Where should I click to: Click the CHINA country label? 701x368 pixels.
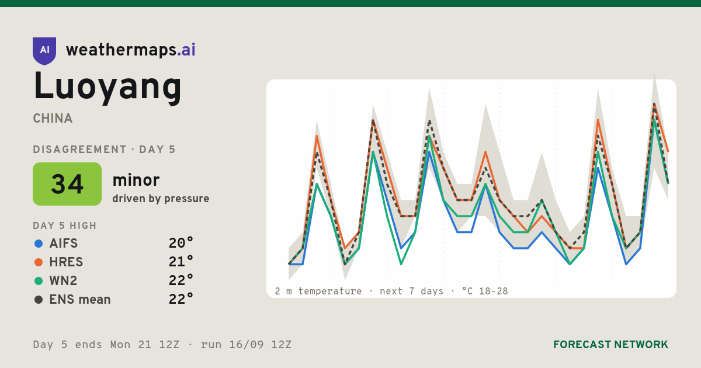(x=53, y=119)
